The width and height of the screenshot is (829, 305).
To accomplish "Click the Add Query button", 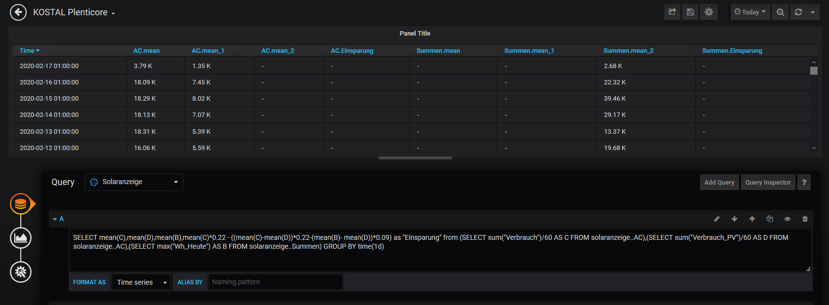I will tap(719, 182).
